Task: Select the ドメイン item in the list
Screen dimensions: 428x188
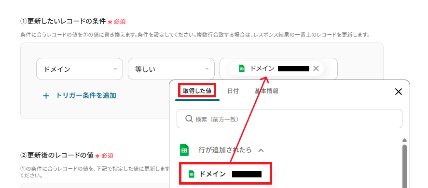Action: (x=225, y=174)
